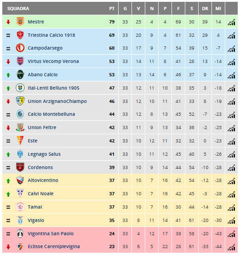Click the Cordenons shield logo
The width and height of the screenshot is (240, 255).
point(20,167)
